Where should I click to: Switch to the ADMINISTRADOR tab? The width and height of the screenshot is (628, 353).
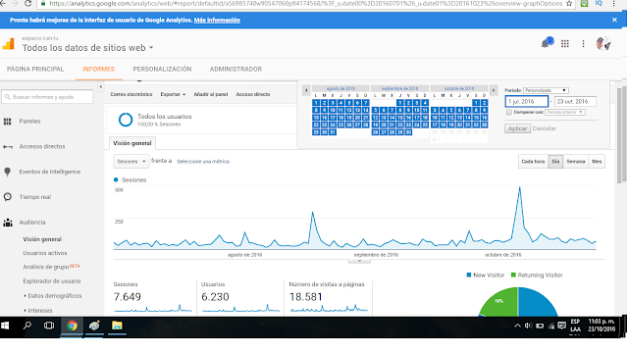coord(235,70)
